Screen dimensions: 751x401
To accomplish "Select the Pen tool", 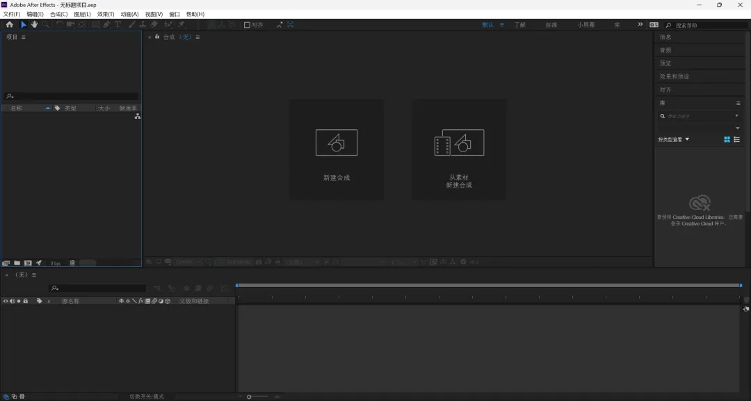I will [x=106, y=24].
